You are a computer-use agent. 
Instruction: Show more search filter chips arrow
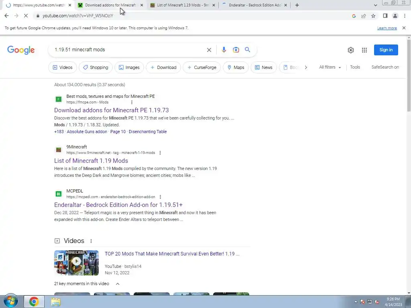point(305,67)
